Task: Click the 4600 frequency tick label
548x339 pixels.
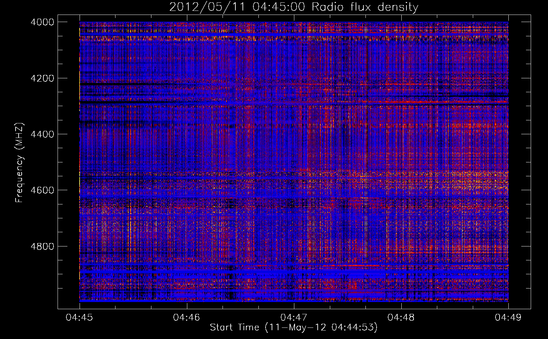Action: point(42,190)
